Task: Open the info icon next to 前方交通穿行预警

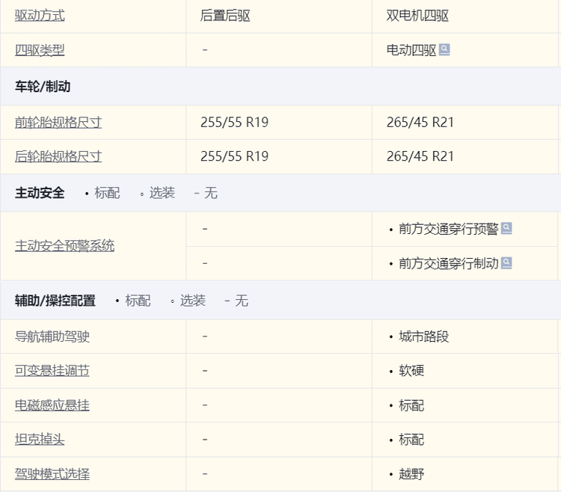Action: point(506,229)
